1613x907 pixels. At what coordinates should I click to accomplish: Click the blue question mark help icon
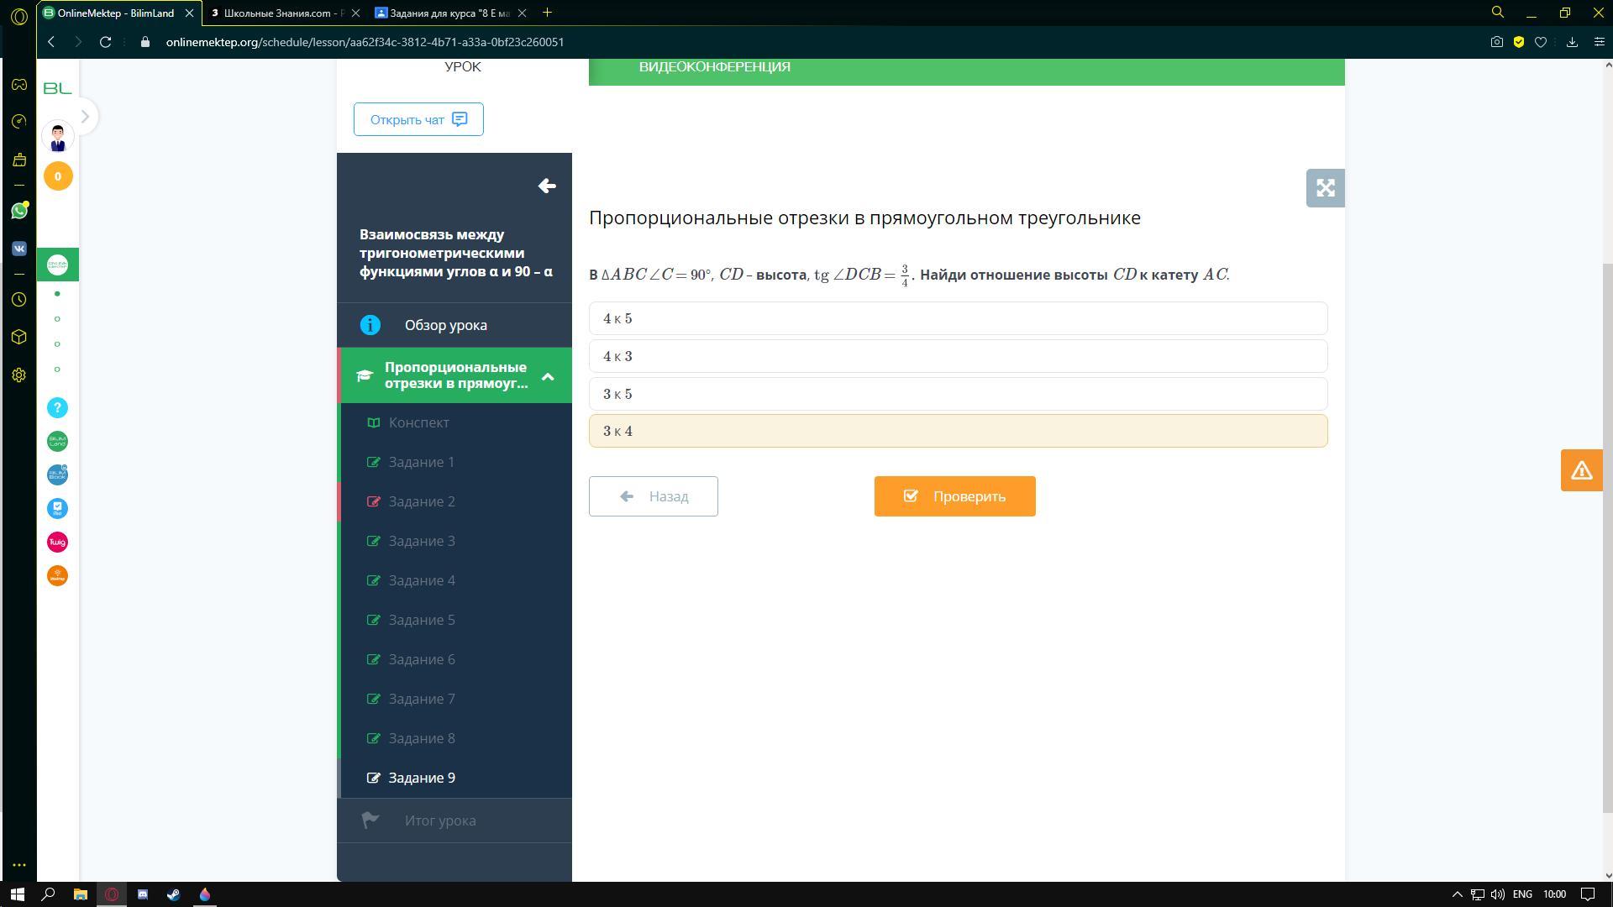57,408
